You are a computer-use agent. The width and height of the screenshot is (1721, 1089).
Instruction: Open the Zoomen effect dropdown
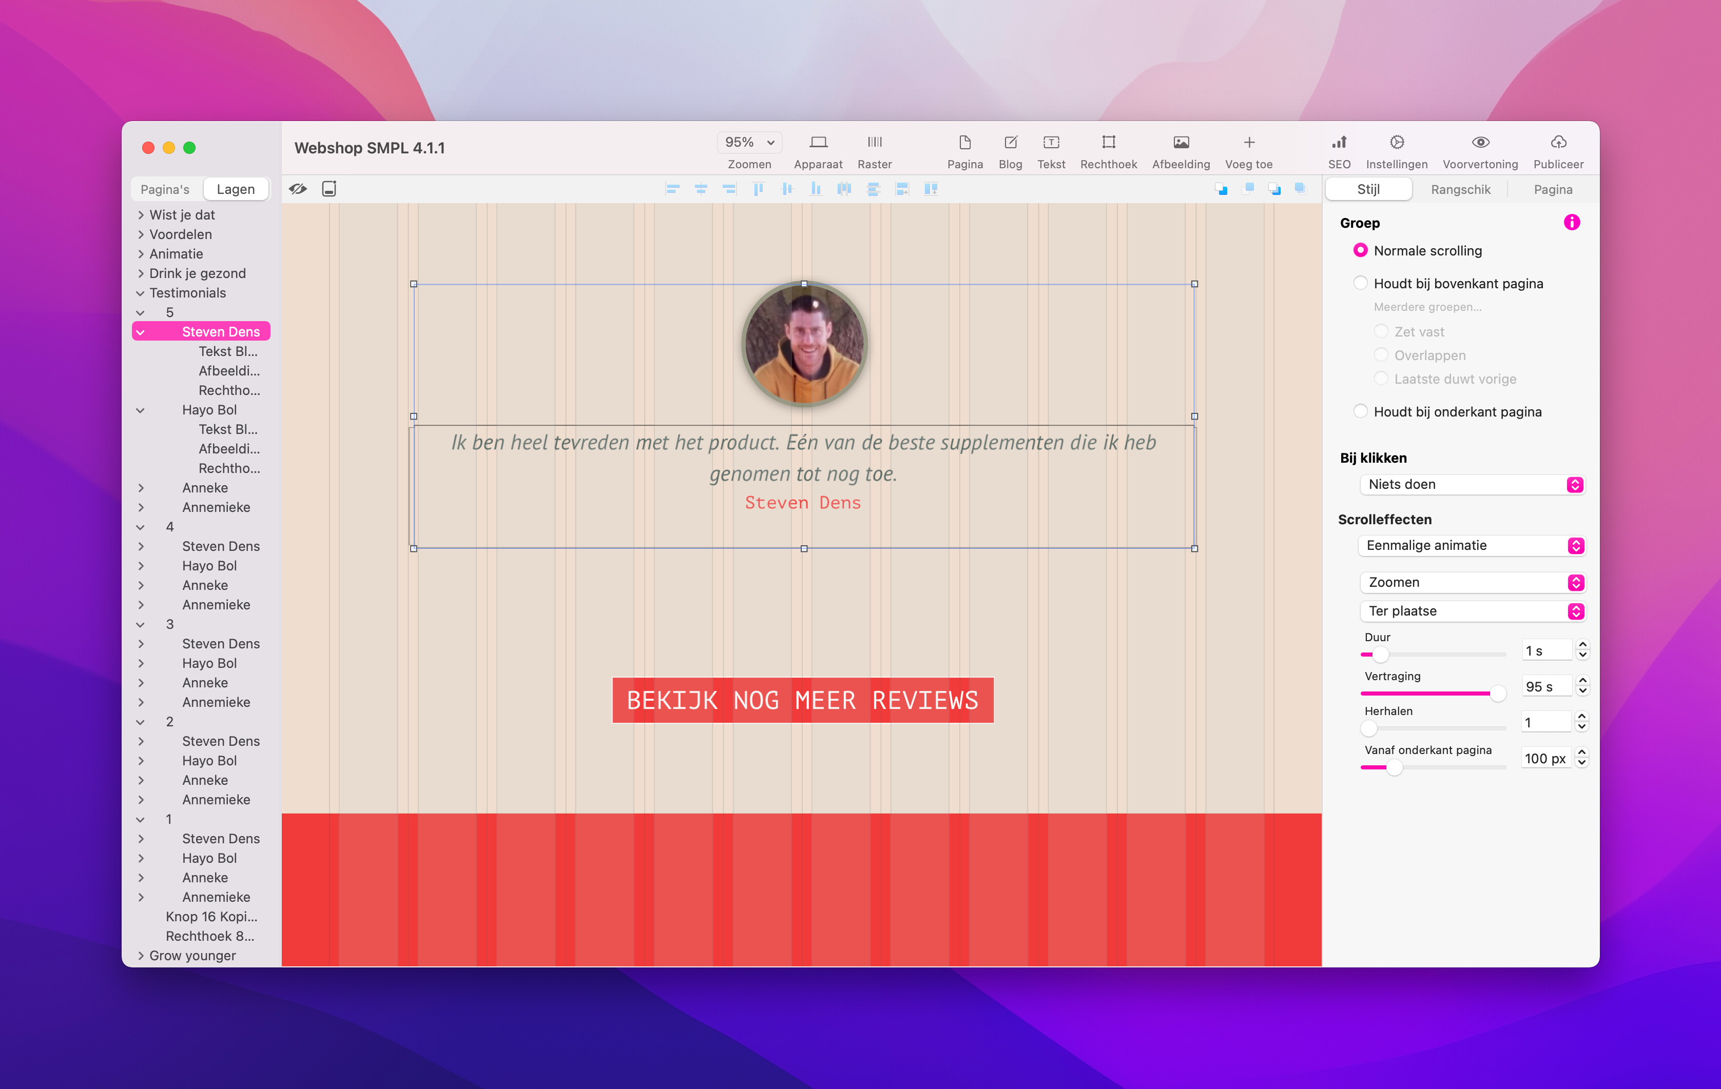click(x=1472, y=582)
